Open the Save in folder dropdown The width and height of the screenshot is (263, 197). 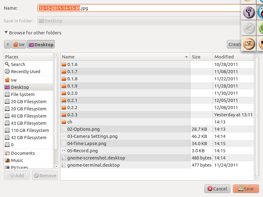pos(139,21)
